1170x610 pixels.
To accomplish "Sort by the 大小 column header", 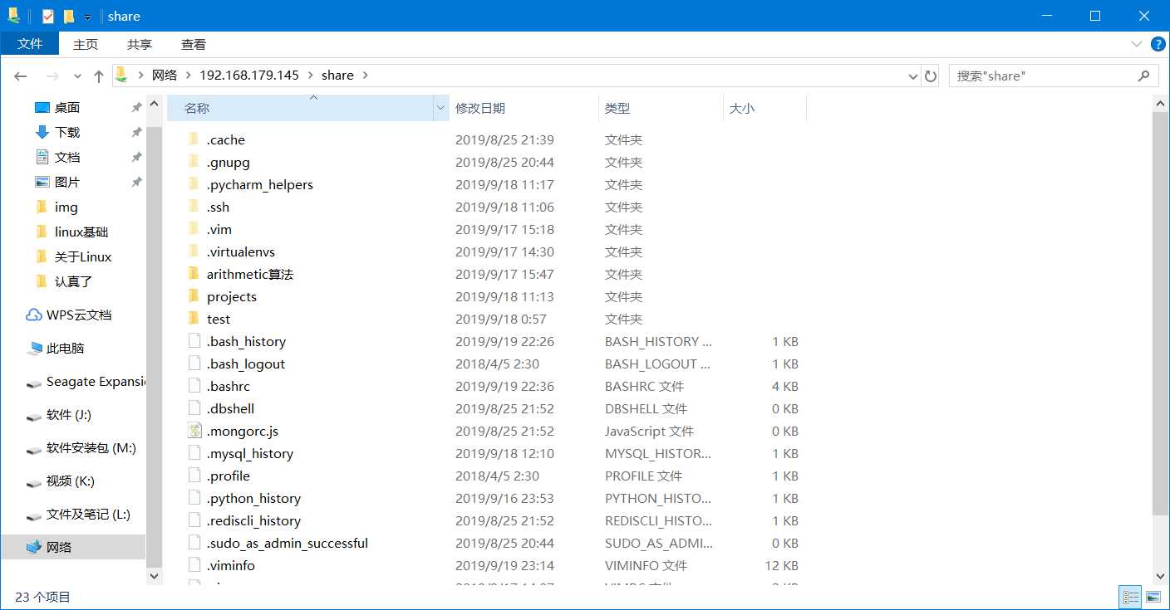I will point(764,108).
